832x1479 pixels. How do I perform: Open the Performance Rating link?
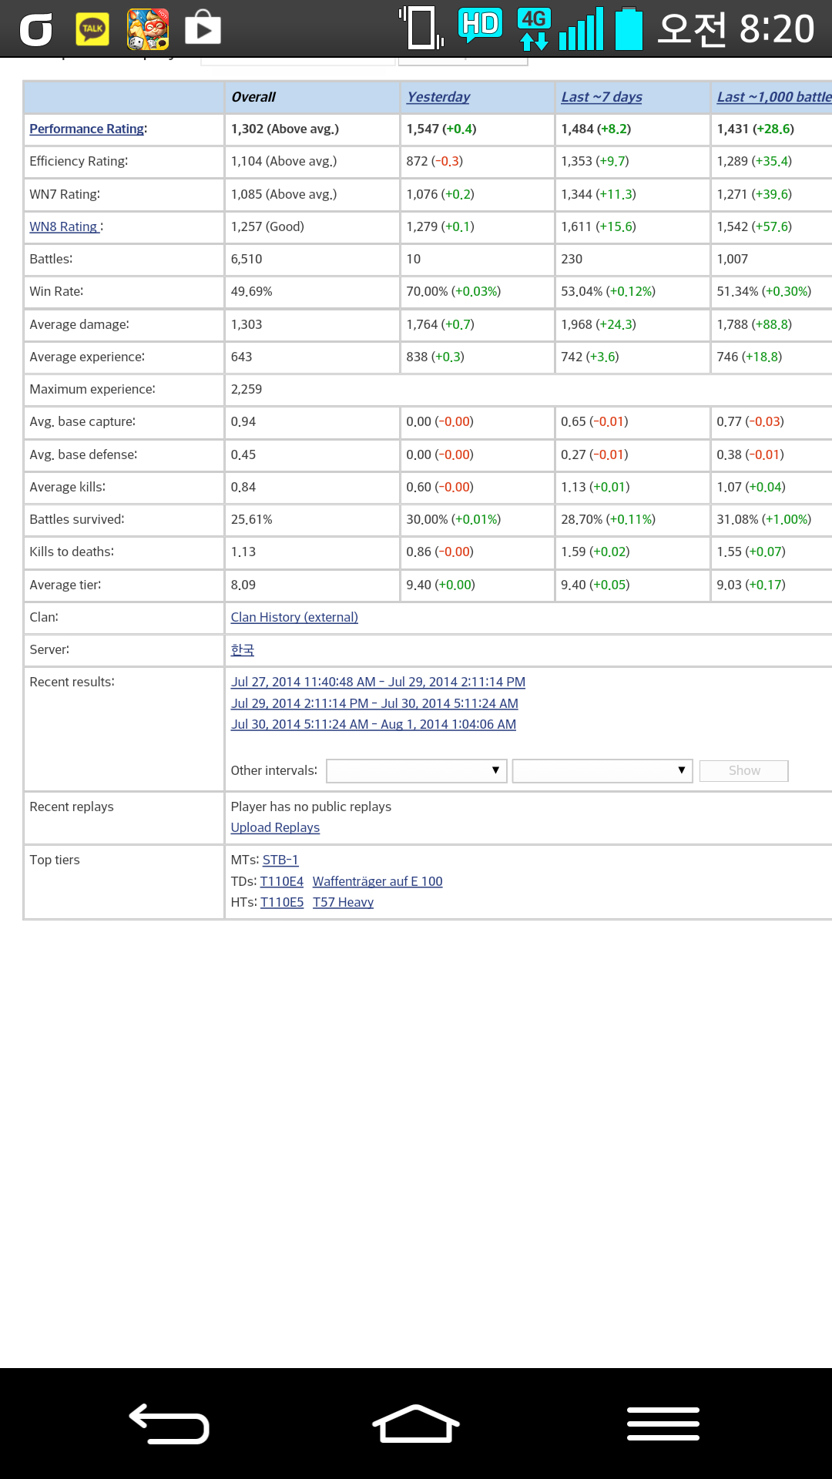click(86, 129)
